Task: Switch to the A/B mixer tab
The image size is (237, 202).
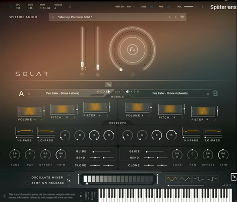Action: 108,84
